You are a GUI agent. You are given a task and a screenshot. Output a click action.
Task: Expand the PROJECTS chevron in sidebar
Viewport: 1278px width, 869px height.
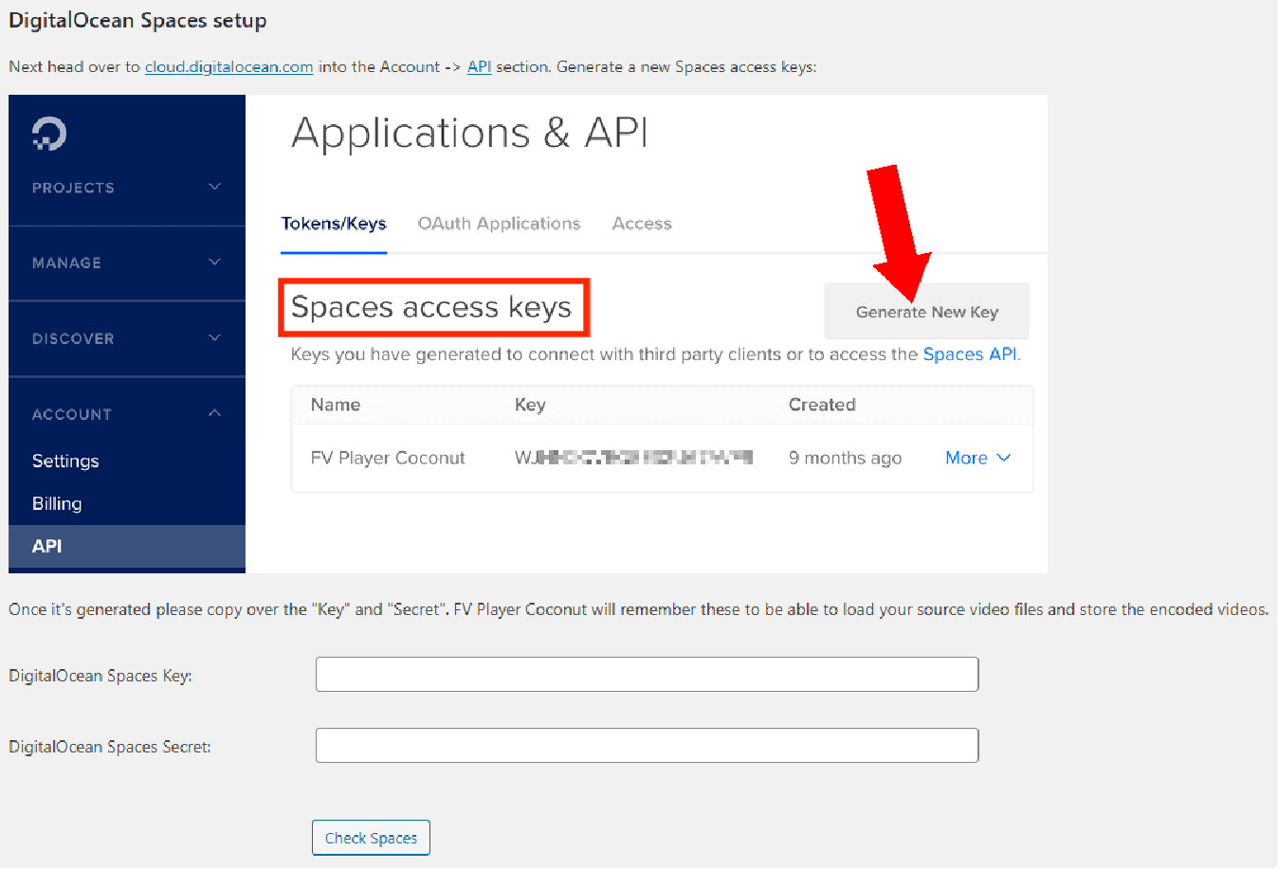[214, 187]
